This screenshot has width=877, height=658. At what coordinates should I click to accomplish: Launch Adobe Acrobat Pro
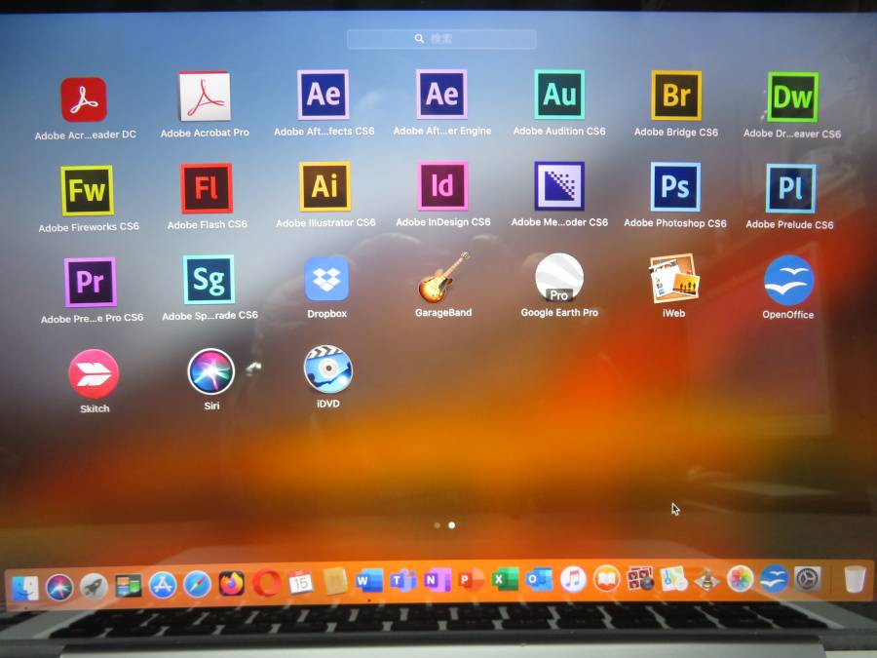click(x=205, y=97)
